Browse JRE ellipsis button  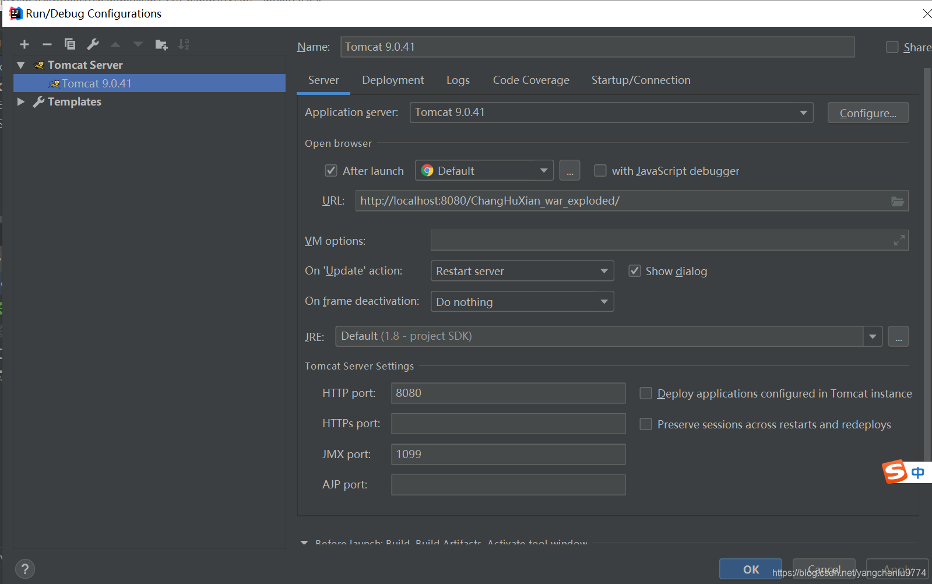(898, 336)
